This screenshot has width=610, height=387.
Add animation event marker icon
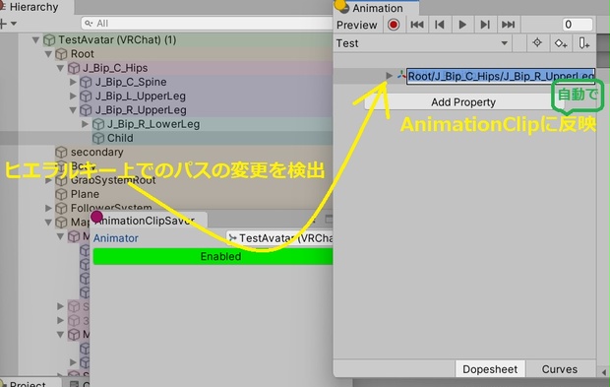tap(583, 42)
